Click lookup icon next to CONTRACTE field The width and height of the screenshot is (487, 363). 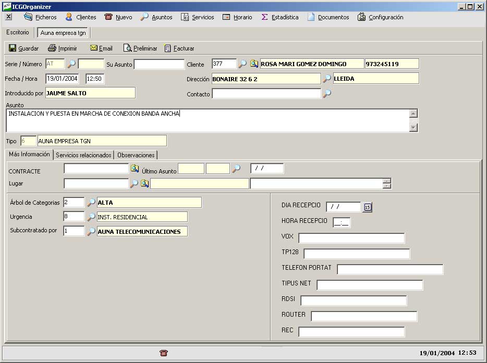pyautogui.click(x=135, y=169)
